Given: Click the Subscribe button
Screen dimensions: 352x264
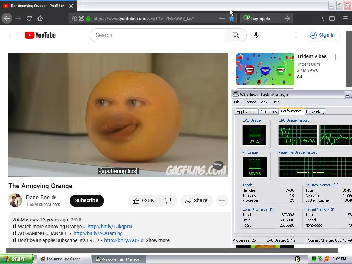Looking at the screenshot, I should [87, 200].
